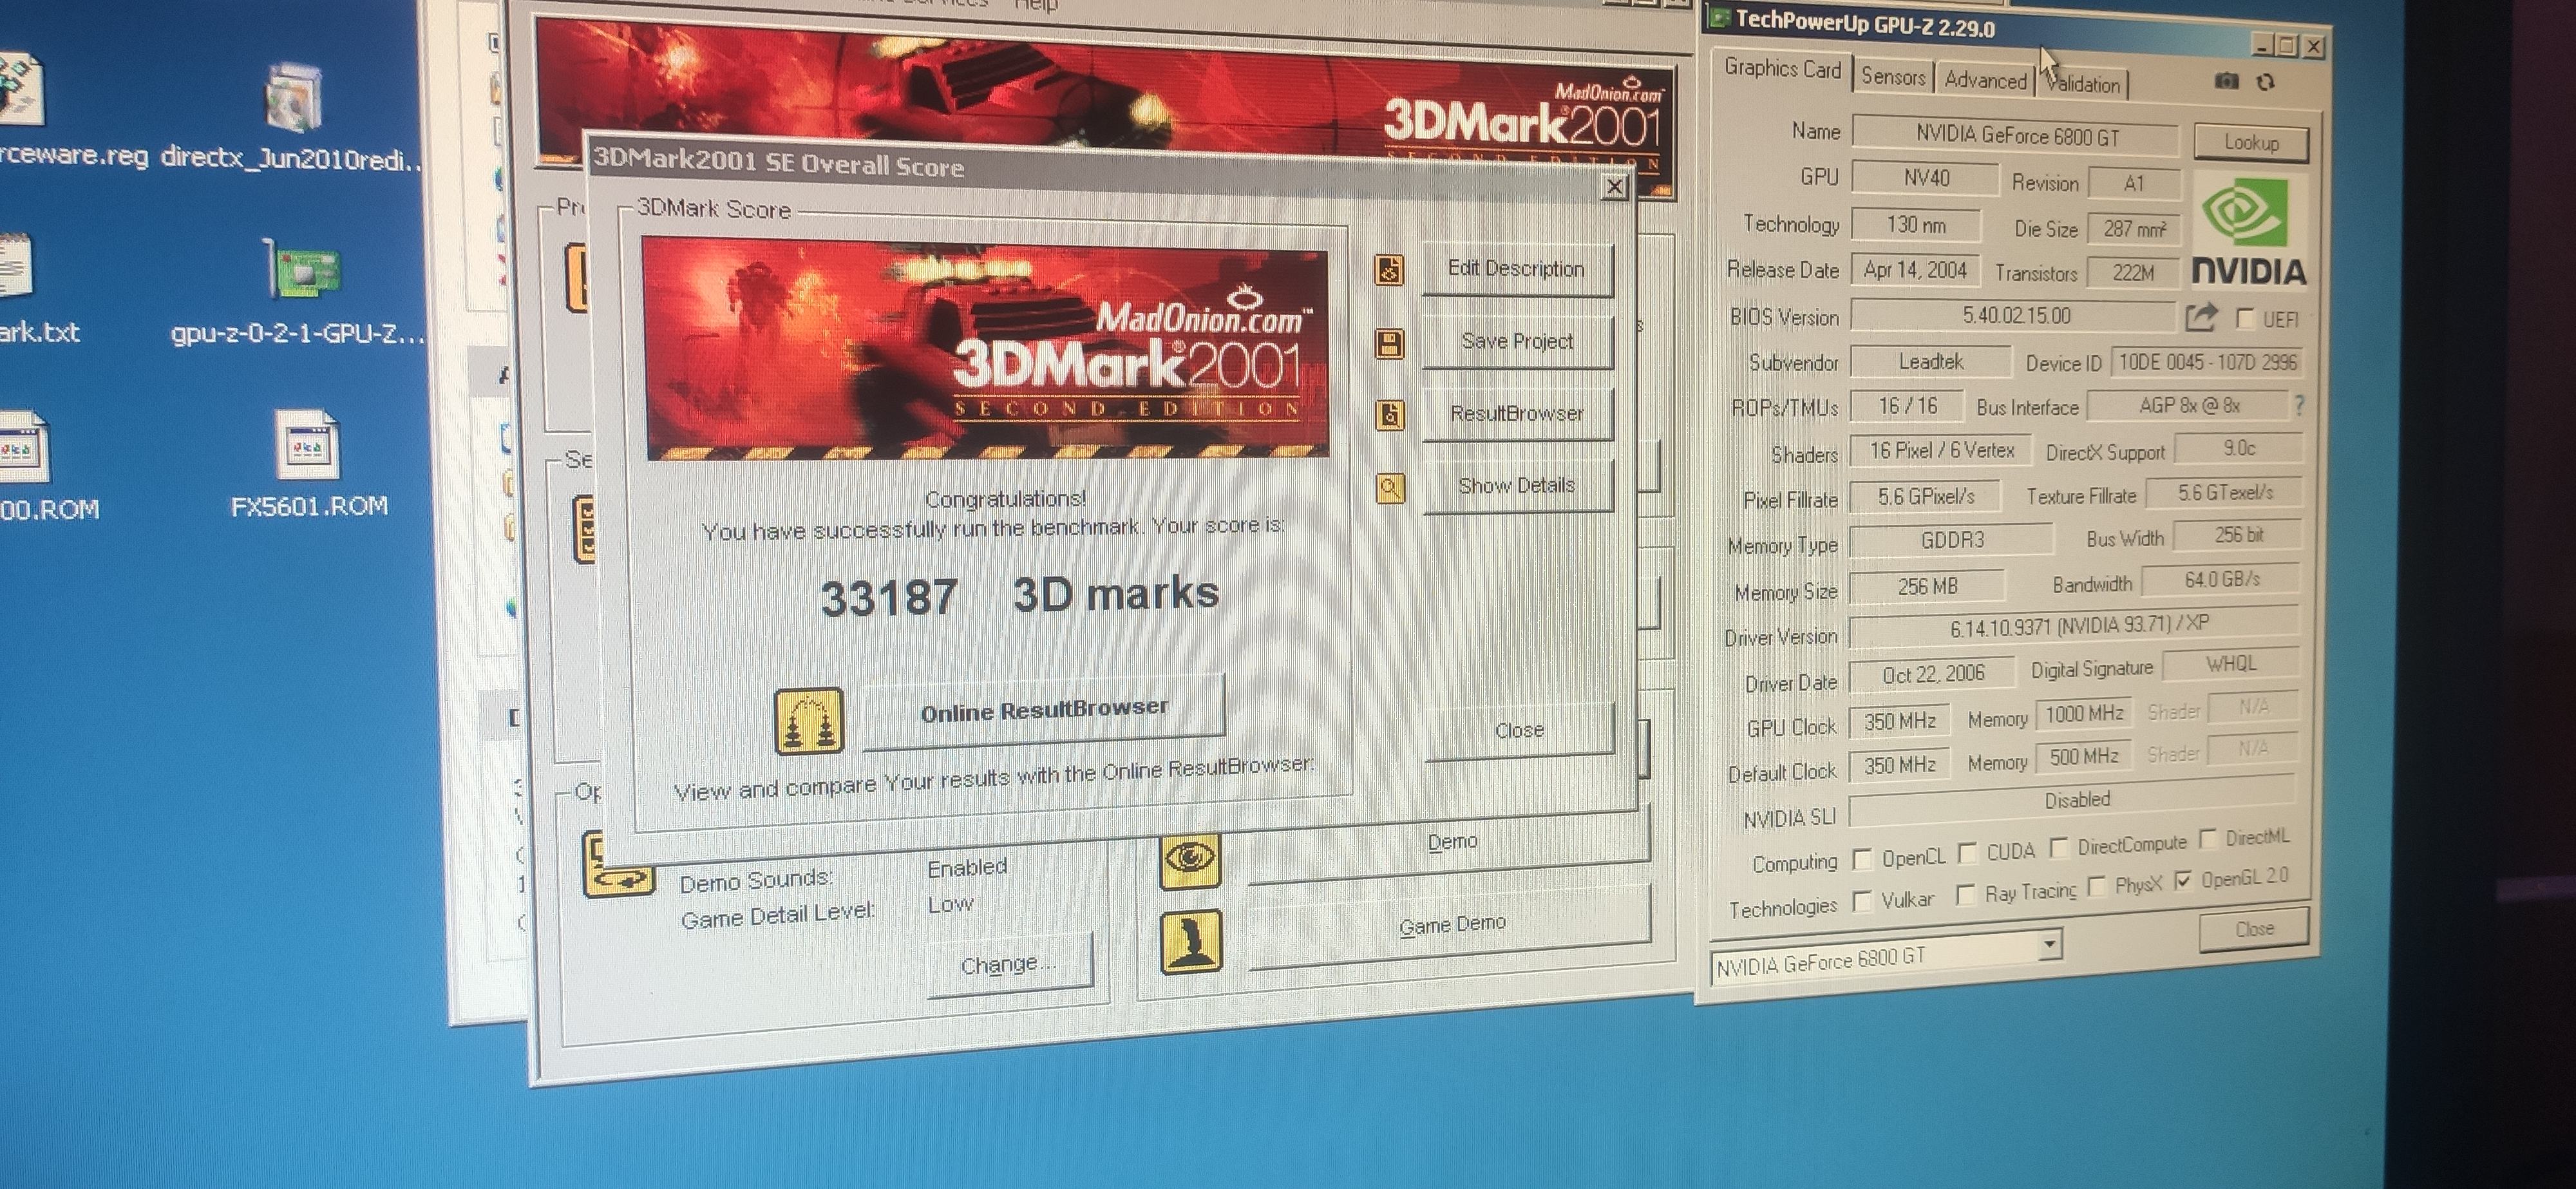Switch to the Advanced tab
This screenshot has width=2576, height=1189.
point(1985,80)
